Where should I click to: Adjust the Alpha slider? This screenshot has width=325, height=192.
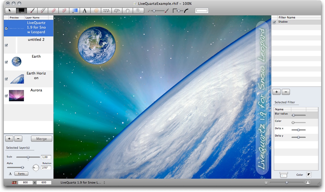coord(16,168)
